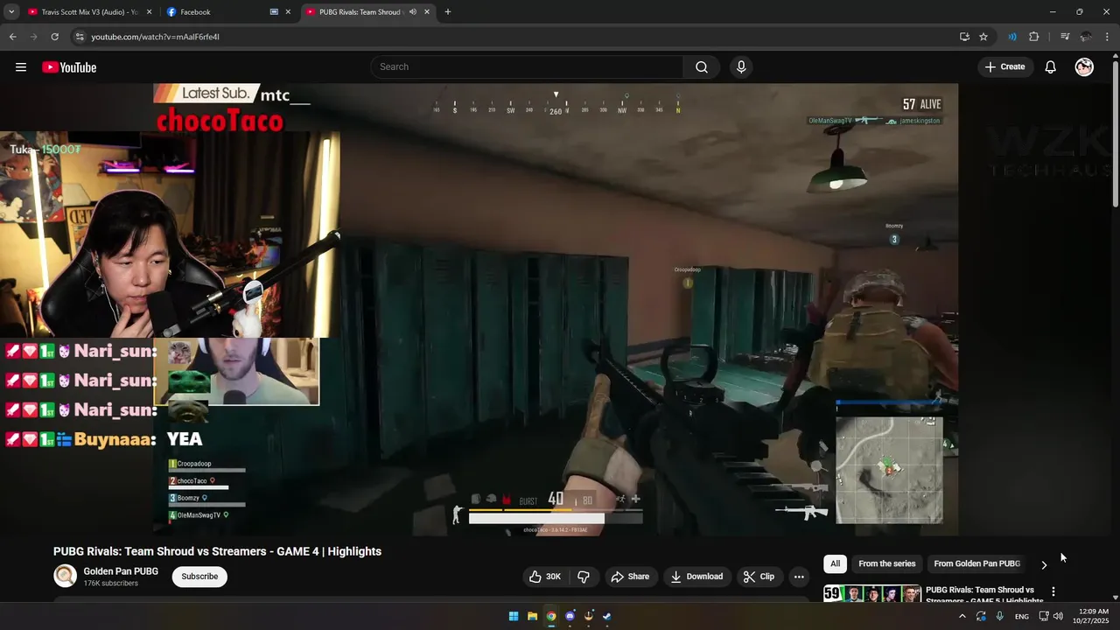Viewport: 1120px width, 630px height.
Task: Open the GAME 5 suggested video thumbnail
Action: coord(872,594)
